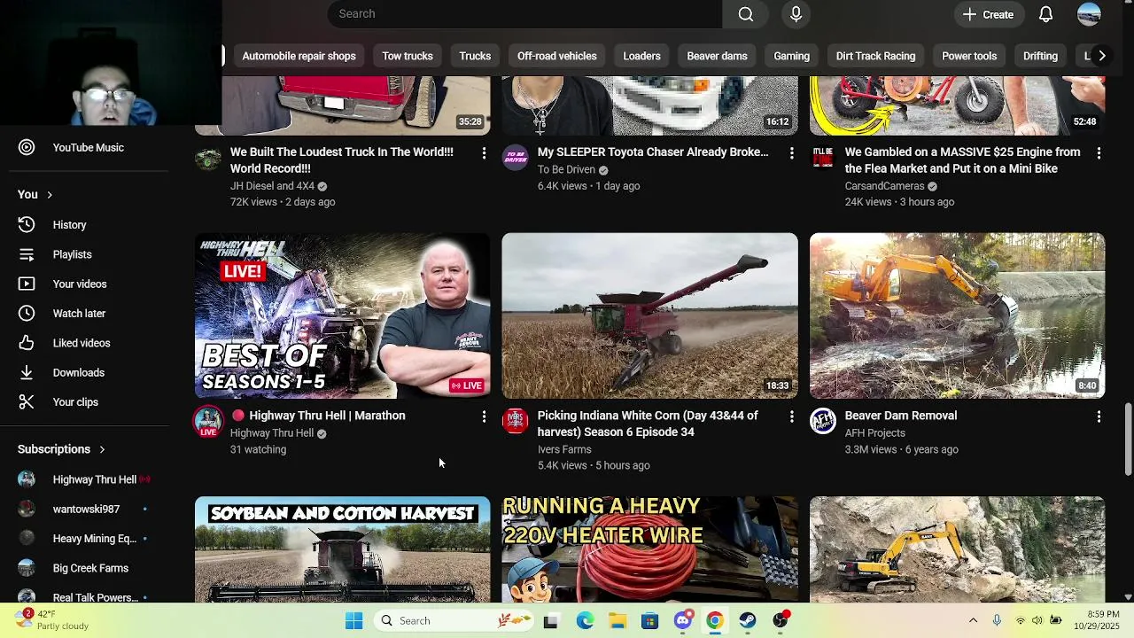Image resolution: width=1134 pixels, height=638 pixels.
Task: Open Highway Thru Hell live channel avatar
Action: click(x=208, y=422)
